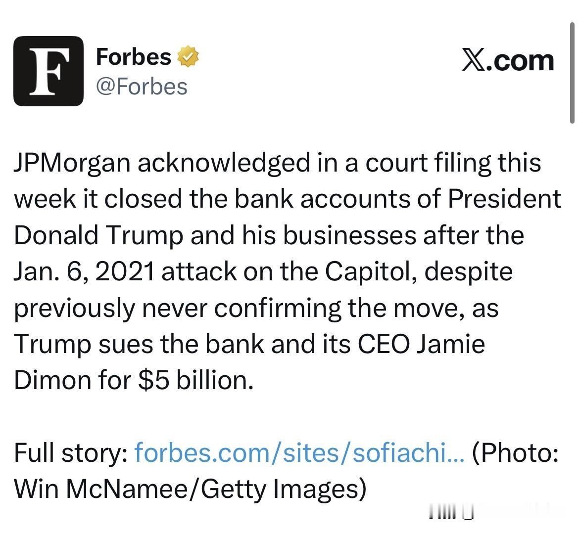This screenshot has height=533, width=579.
Task: Open the Forbes display name
Action: click(133, 56)
